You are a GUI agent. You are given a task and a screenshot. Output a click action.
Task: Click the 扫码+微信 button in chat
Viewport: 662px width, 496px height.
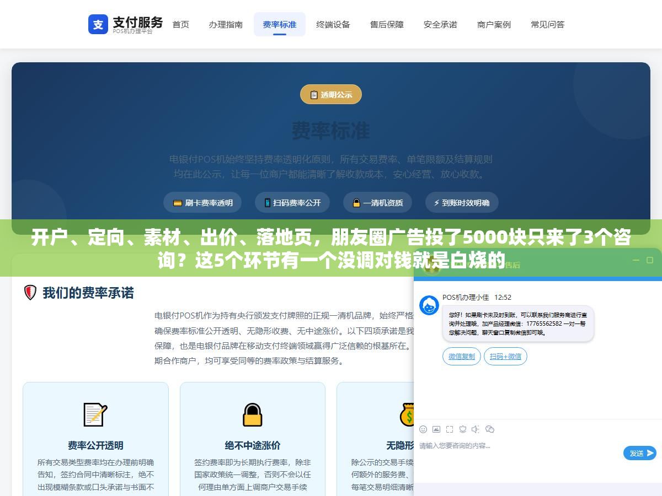coord(505,356)
